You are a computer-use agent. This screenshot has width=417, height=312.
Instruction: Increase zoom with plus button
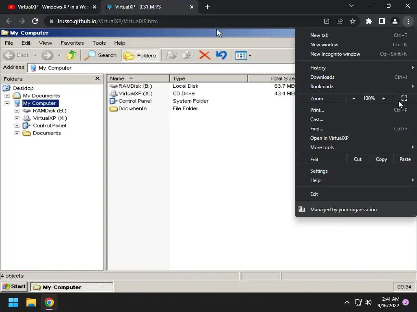pos(384,98)
